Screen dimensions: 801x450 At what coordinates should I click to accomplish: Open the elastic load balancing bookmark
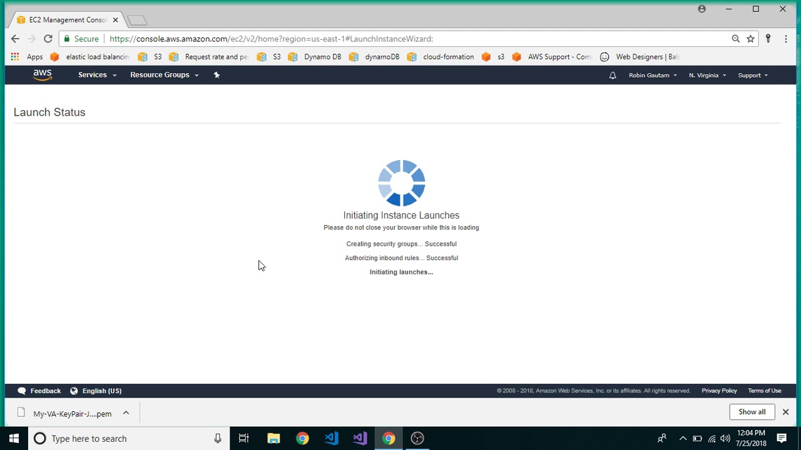click(x=89, y=57)
